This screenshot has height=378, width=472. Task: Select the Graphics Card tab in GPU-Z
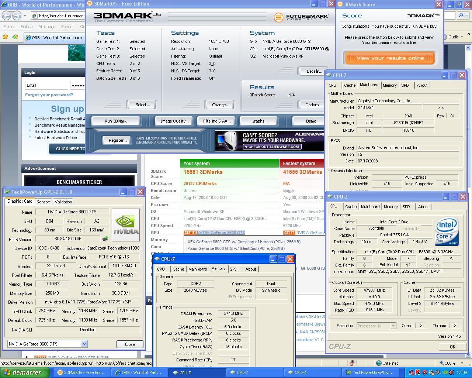pyautogui.click(x=20, y=201)
